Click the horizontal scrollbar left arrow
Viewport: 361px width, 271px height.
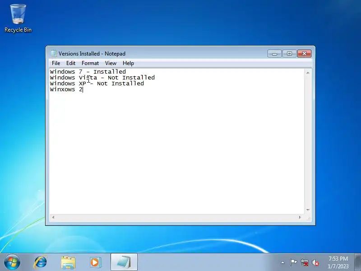(x=53, y=217)
